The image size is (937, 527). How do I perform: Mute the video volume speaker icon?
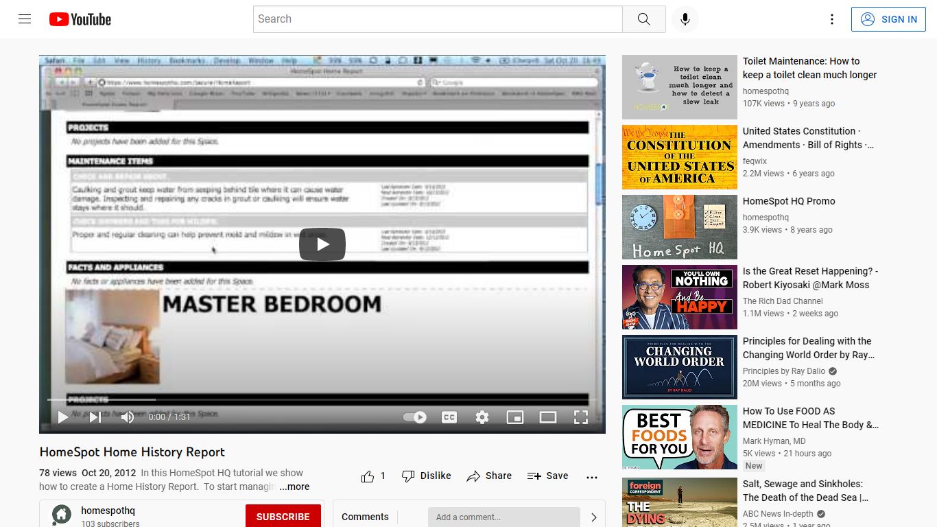tap(128, 417)
